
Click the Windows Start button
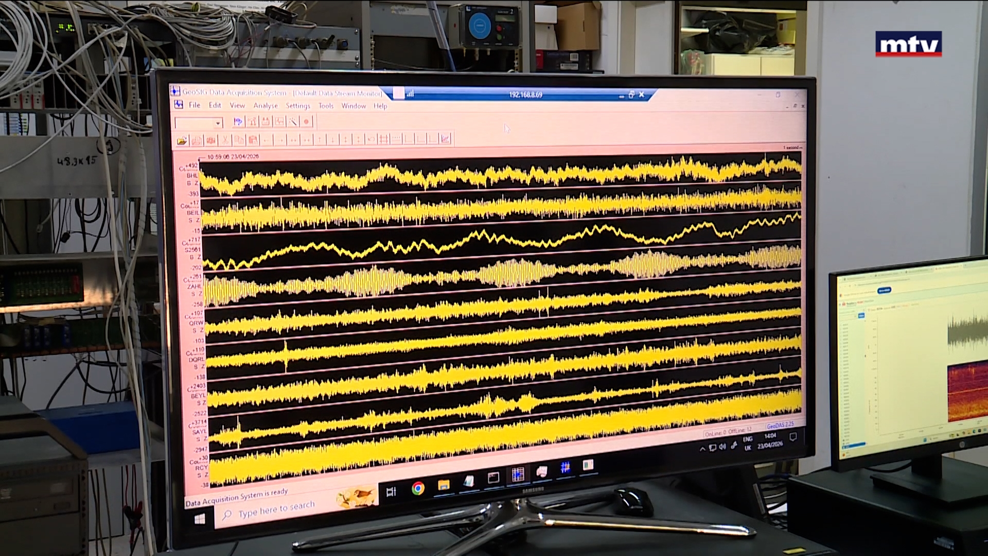coord(200,519)
